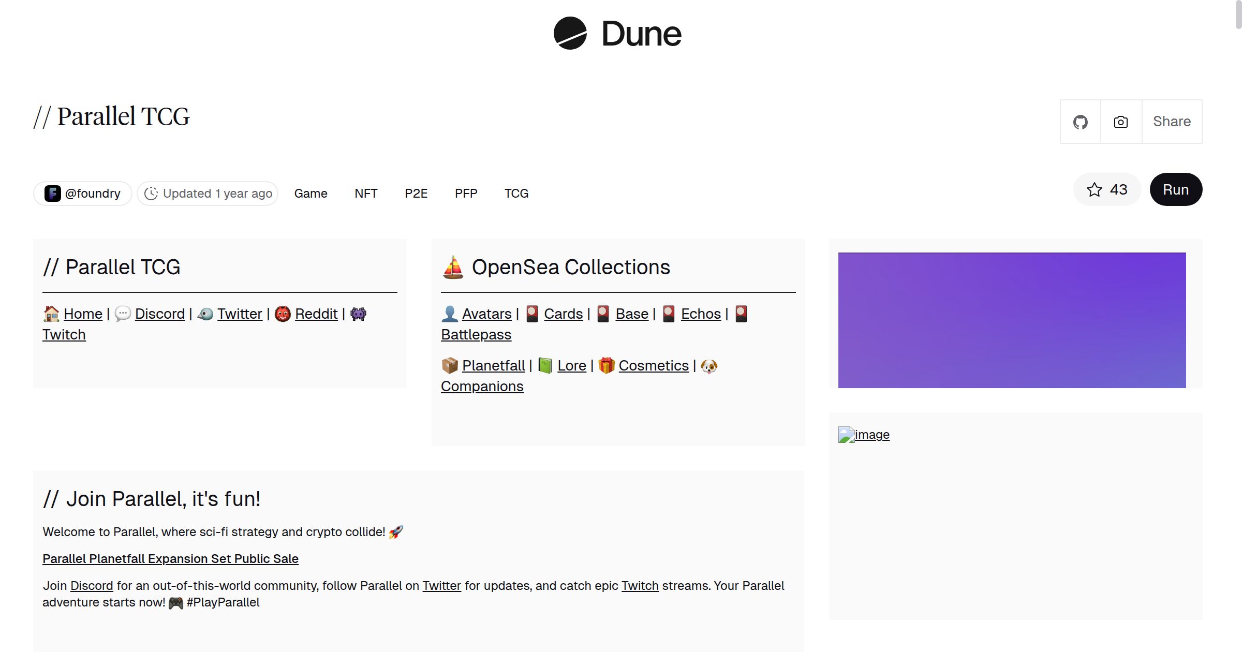Select the P2E tag
Screen dimensions: 1242x652
point(416,194)
